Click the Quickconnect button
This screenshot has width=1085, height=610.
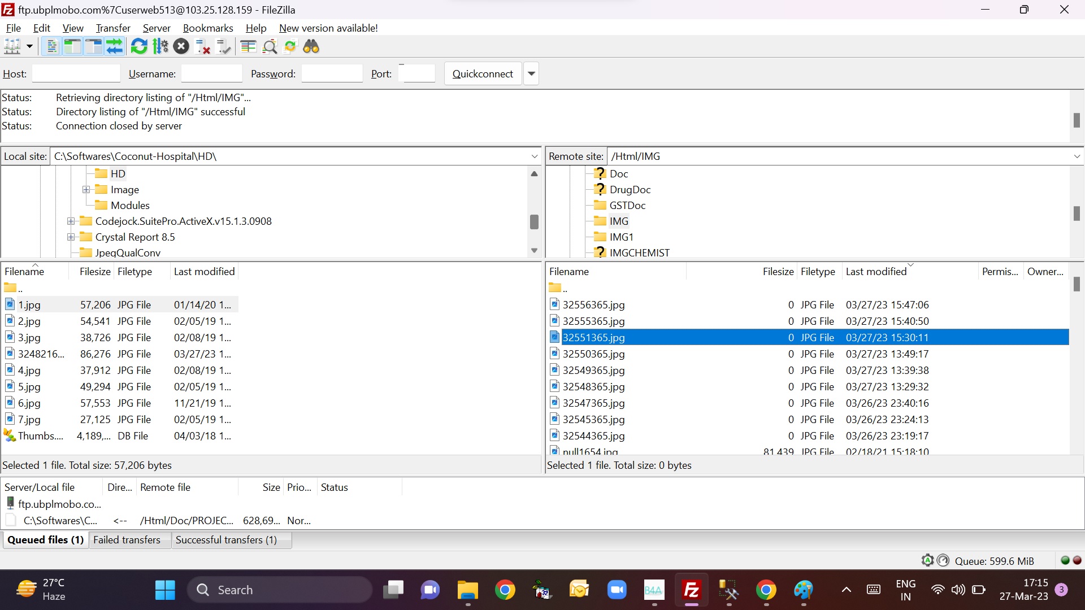[483, 74]
